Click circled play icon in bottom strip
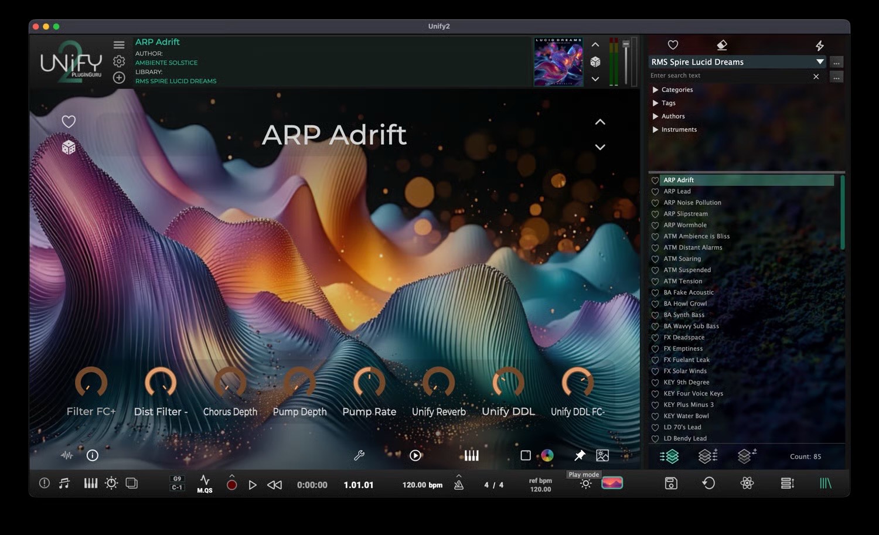 point(415,455)
